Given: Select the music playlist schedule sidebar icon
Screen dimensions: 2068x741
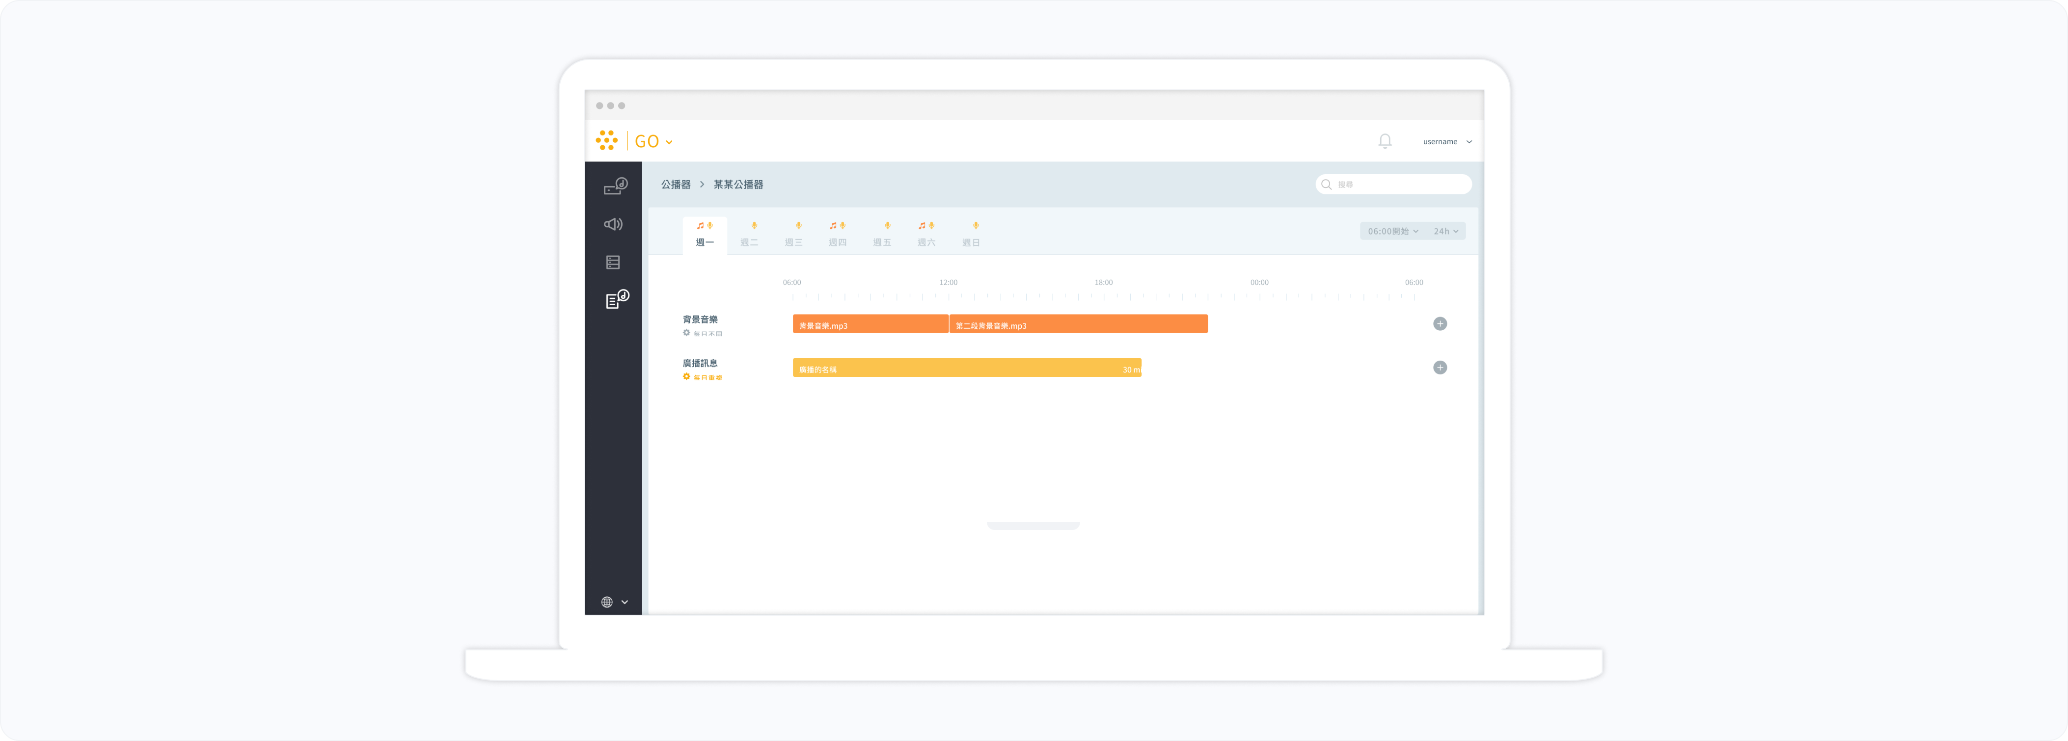Looking at the screenshot, I should 616,299.
